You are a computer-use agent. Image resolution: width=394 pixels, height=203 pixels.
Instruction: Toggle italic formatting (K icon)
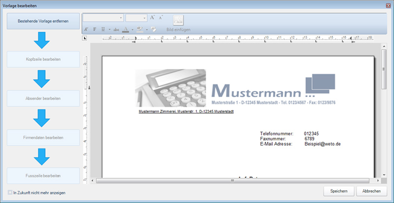87,29
